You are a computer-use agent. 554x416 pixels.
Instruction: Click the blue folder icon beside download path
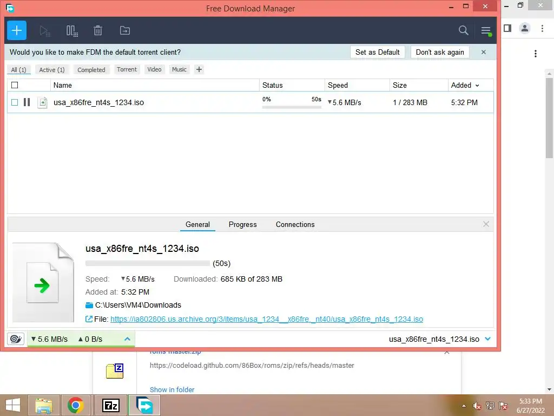click(89, 305)
